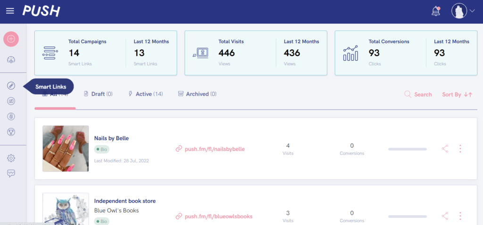The image size is (483, 225).
Task: Open the feedback chat sidebar icon
Action: point(11,174)
